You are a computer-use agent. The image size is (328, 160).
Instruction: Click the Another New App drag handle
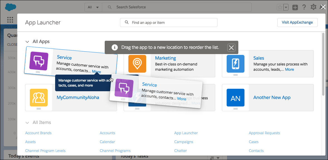click(x=236, y=108)
